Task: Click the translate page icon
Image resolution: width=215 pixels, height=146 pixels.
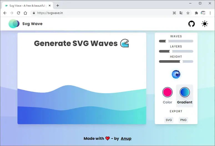Action: [x=181, y=13]
